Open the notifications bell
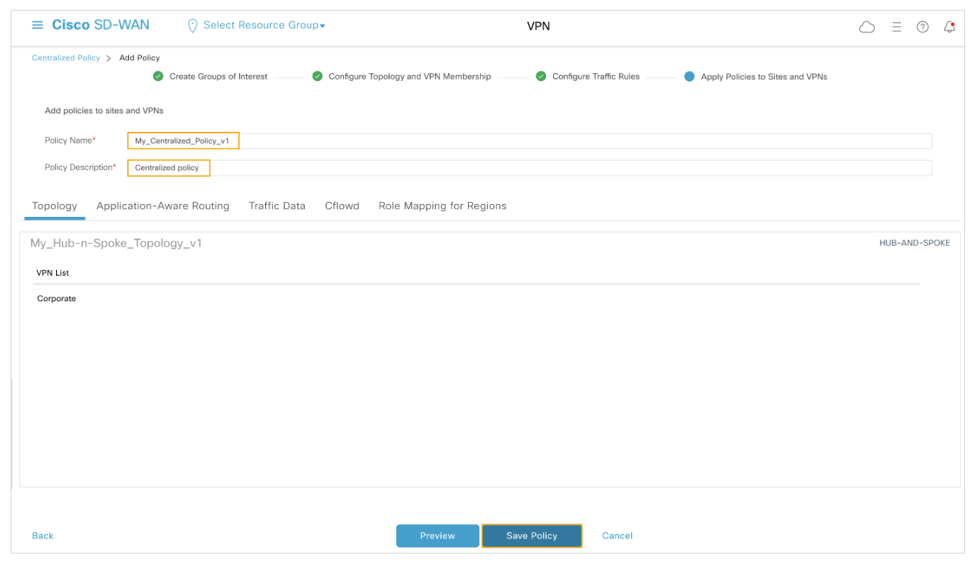 (x=949, y=27)
